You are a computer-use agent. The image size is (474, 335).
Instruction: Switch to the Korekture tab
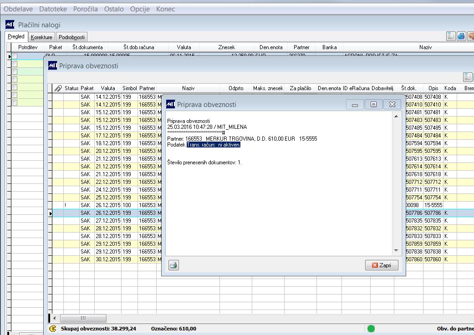(x=41, y=37)
